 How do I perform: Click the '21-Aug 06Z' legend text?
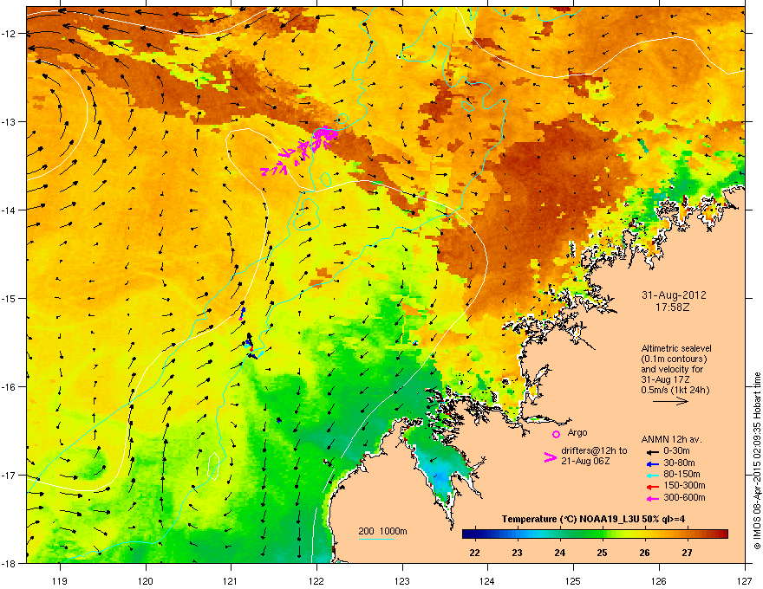(x=585, y=461)
